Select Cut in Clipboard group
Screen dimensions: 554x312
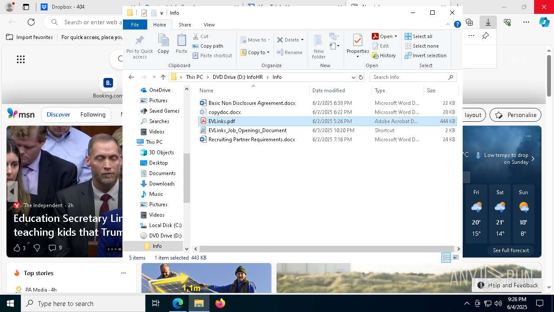[x=200, y=36]
